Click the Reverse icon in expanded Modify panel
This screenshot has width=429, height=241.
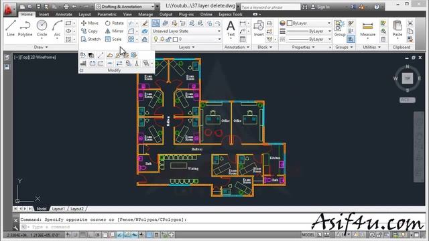coord(119,64)
